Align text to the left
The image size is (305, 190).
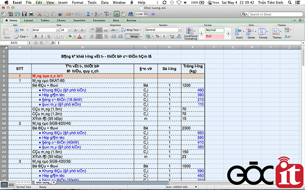93,36
